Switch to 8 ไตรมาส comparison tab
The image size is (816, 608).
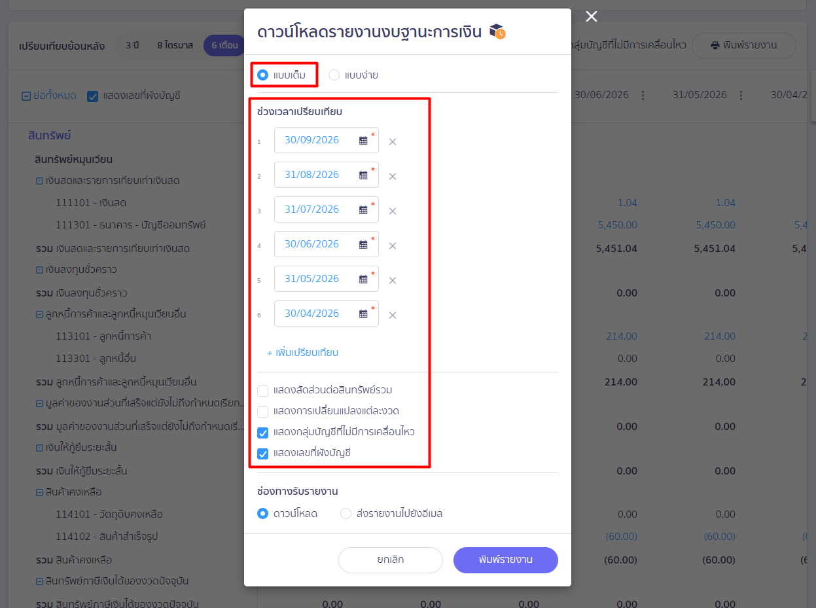click(x=175, y=45)
